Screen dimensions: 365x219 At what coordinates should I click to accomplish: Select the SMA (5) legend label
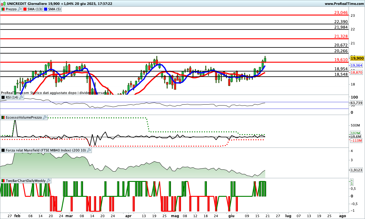coord(55,9)
